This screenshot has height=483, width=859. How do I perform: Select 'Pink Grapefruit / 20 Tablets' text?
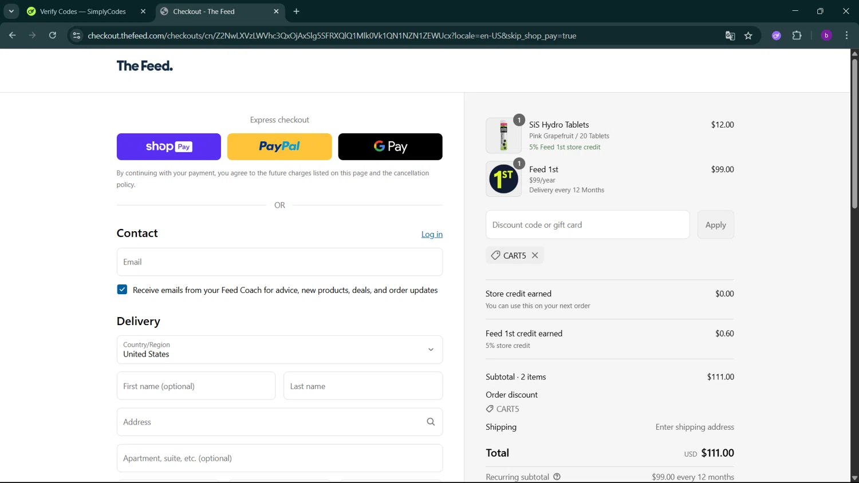click(x=569, y=136)
